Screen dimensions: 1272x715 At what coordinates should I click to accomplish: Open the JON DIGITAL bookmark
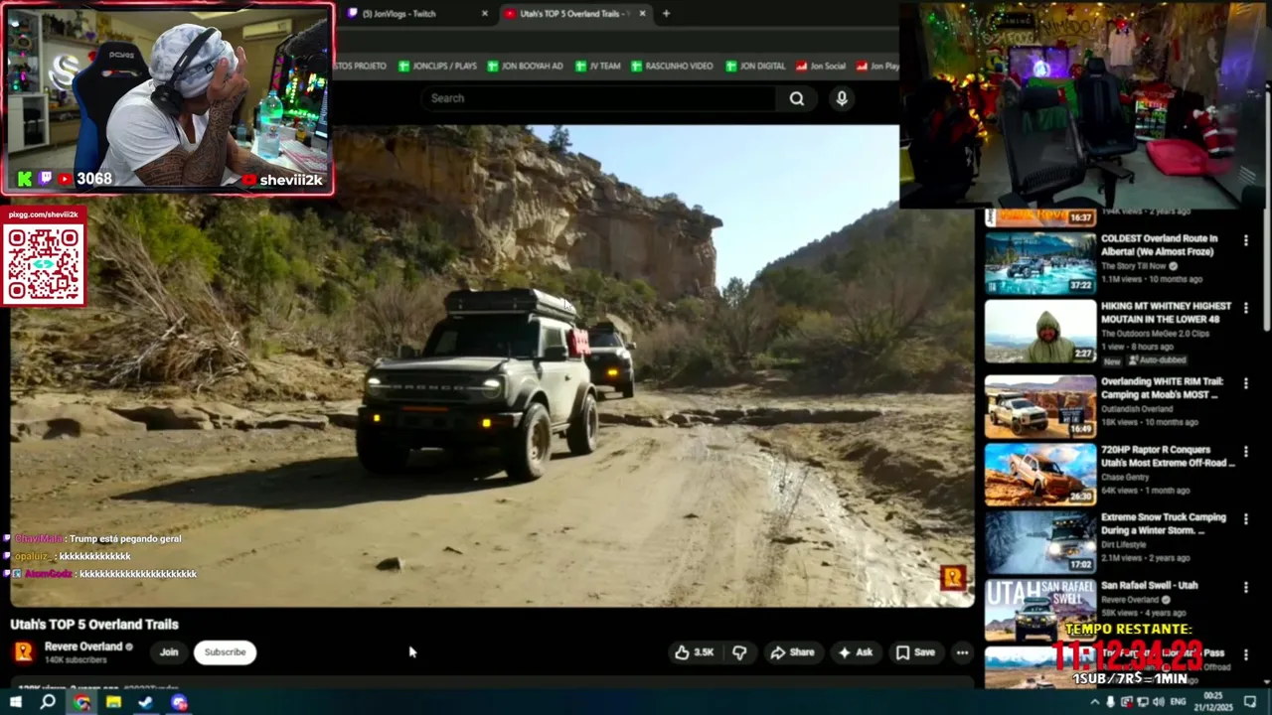coord(755,66)
